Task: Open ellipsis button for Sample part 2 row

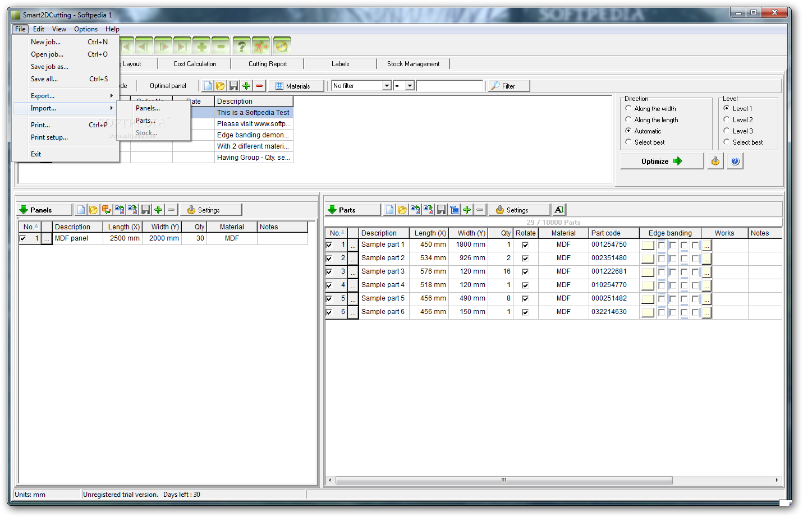Action: click(353, 258)
